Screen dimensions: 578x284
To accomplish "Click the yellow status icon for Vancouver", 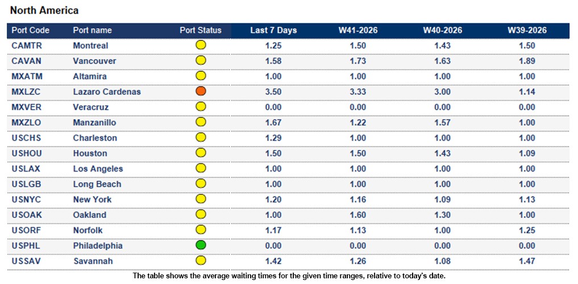I will pyautogui.click(x=201, y=60).
